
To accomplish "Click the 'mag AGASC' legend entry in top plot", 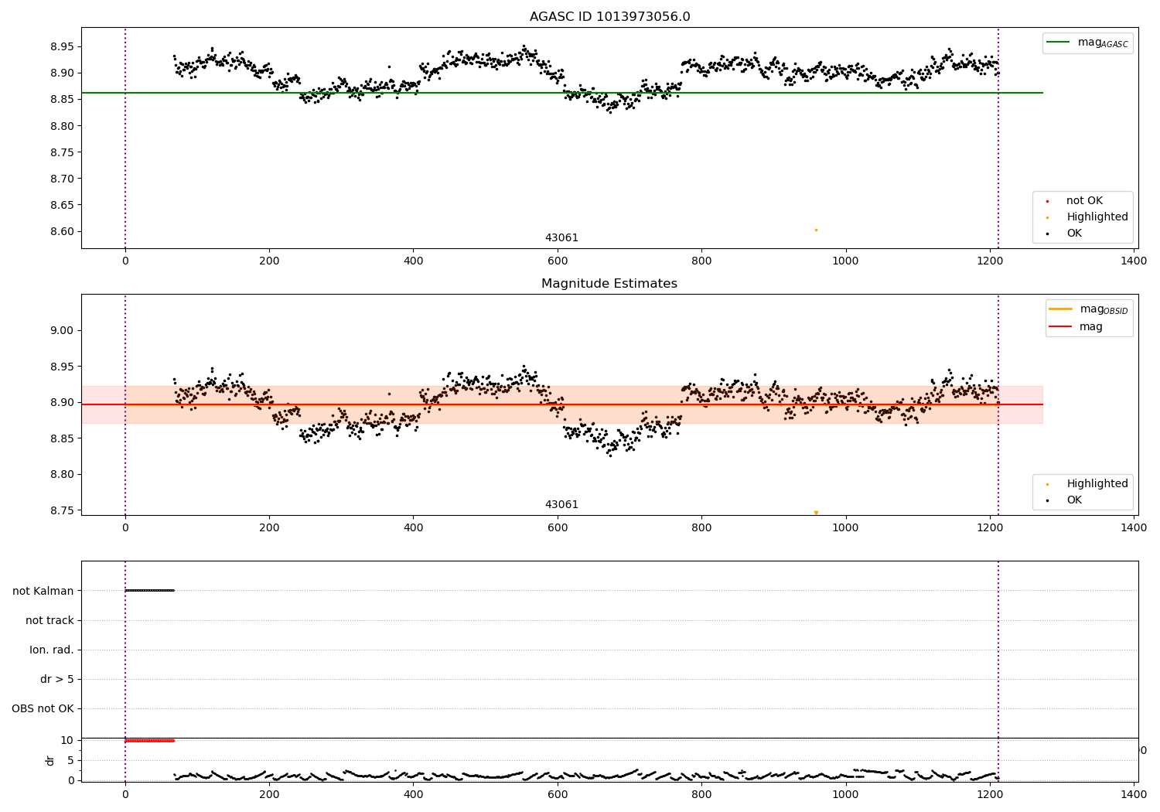I will coord(1088,43).
